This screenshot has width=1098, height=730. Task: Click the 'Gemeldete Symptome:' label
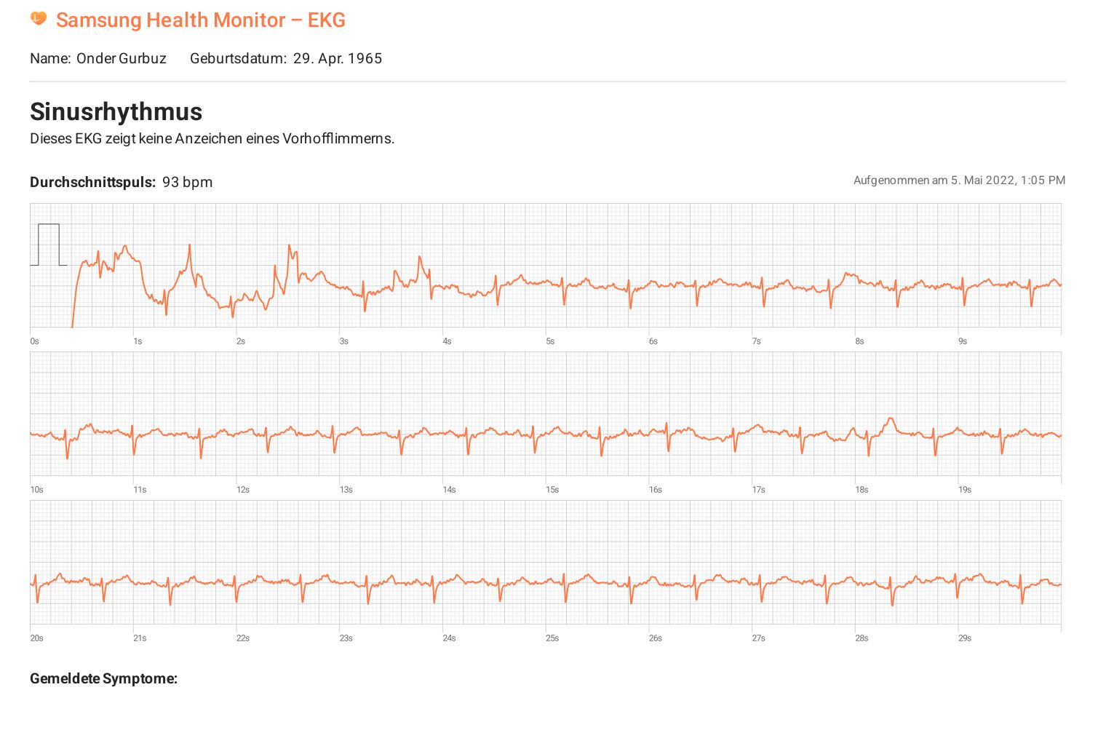click(103, 678)
